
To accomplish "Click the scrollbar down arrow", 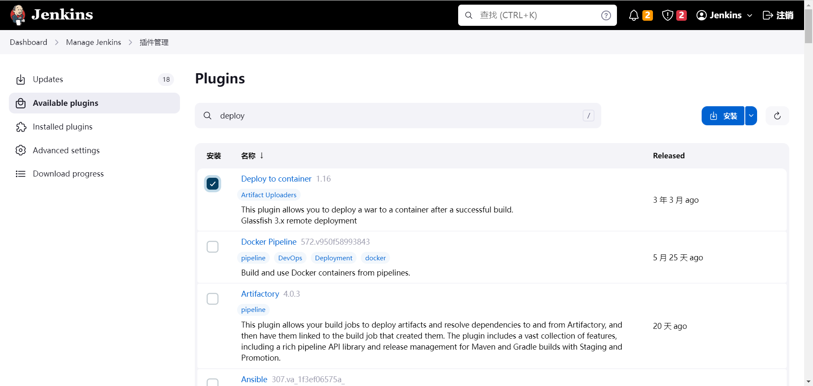I will click(x=808, y=381).
